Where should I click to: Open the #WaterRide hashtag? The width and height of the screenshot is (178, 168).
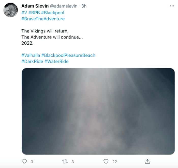click(x=56, y=61)
